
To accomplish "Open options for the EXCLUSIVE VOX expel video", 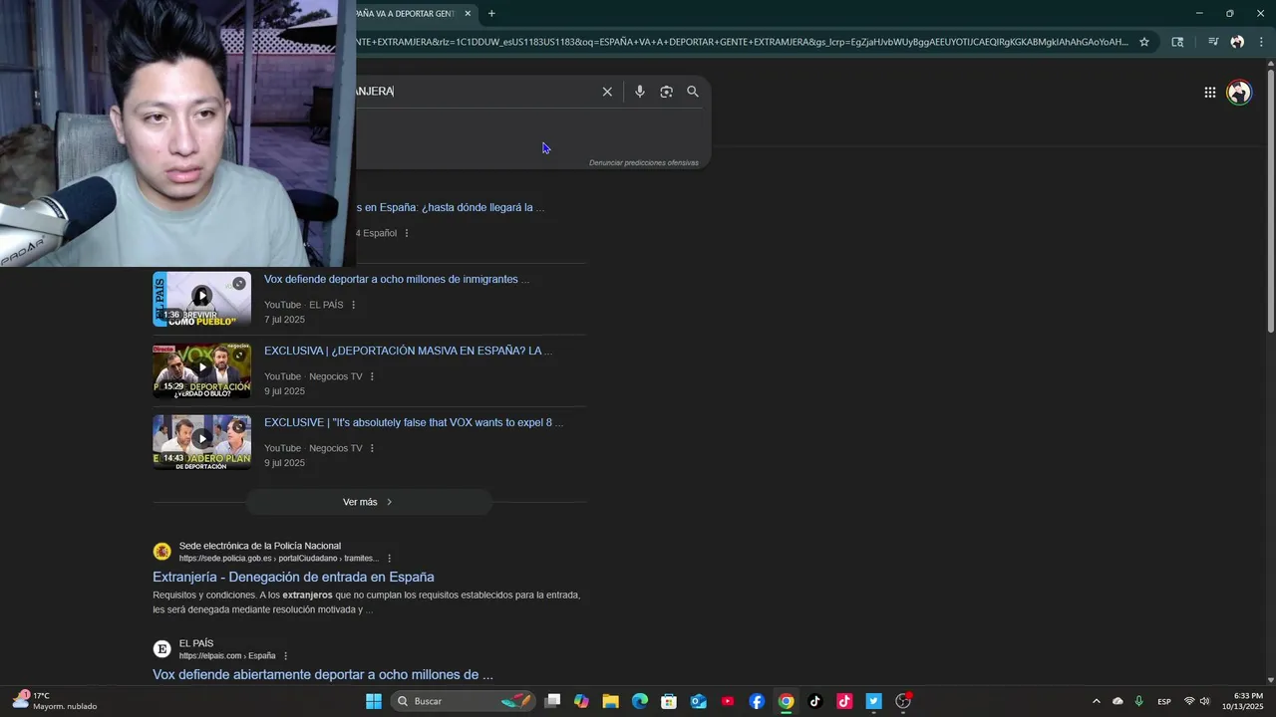I will point(372,448).
